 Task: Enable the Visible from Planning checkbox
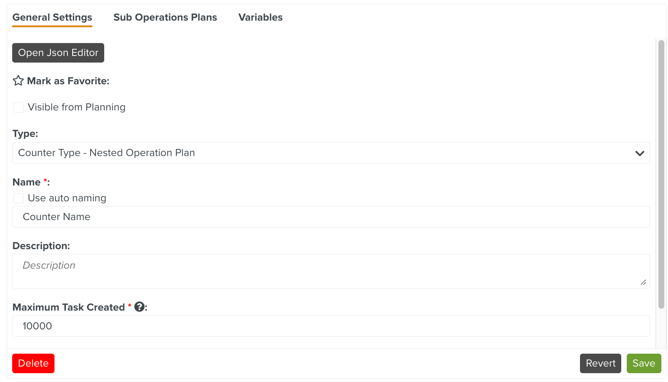pos(18,107)
